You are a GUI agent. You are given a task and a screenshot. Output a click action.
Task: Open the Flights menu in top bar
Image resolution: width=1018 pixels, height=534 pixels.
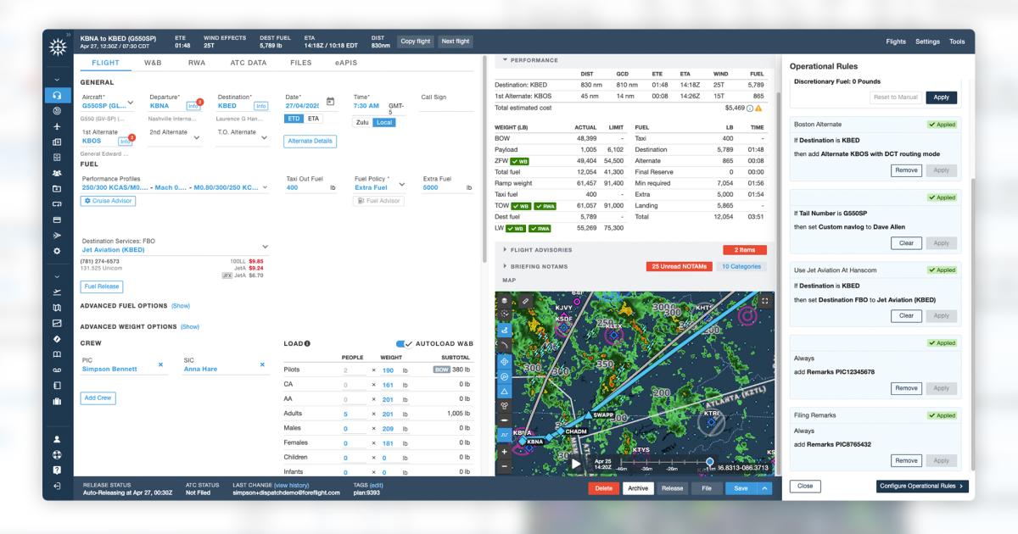point(896,42)
